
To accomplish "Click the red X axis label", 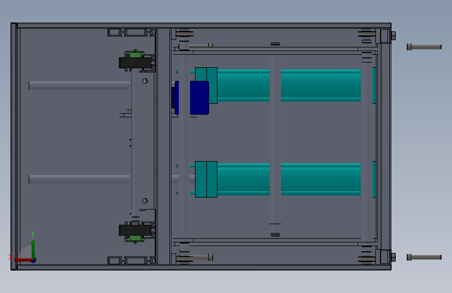I will click(10, 257).
